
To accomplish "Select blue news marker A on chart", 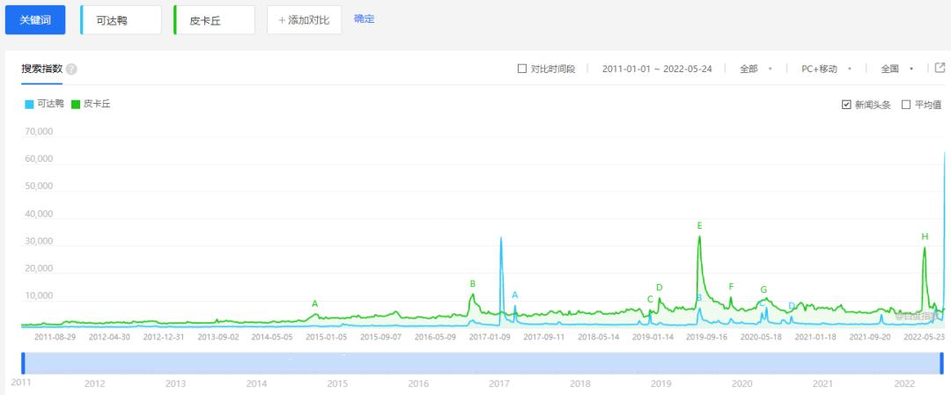I will (x=515, y=295).
